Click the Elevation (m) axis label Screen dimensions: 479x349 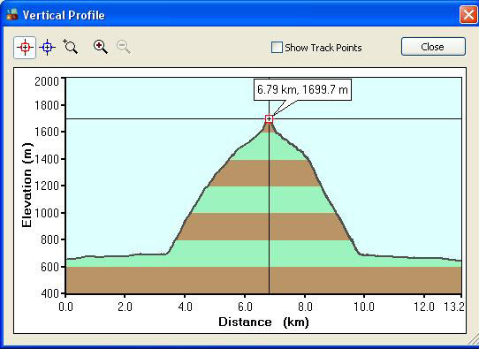click(27, 185)
